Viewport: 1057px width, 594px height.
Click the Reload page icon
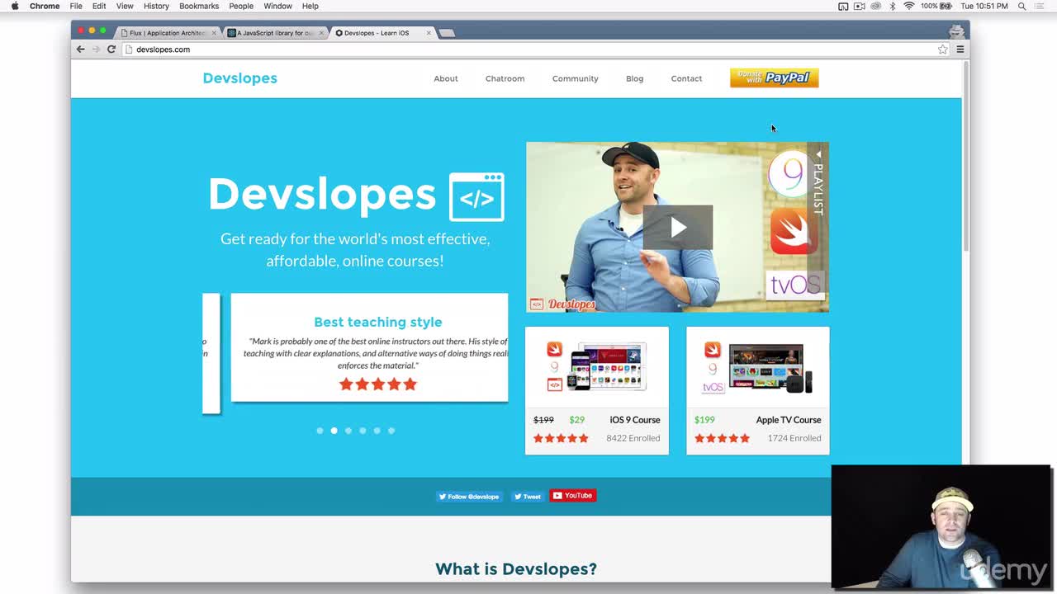point(111,49)
